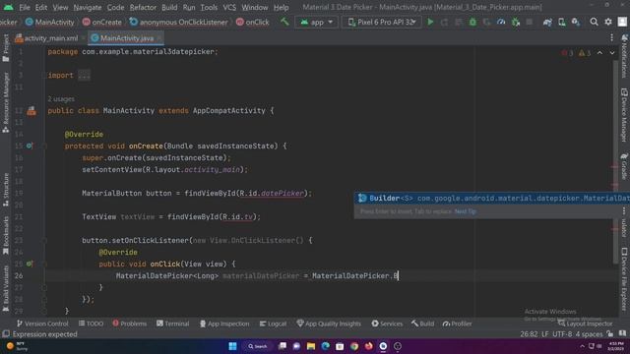
Task: Open Windows Start menu
Action: [232, 346]
